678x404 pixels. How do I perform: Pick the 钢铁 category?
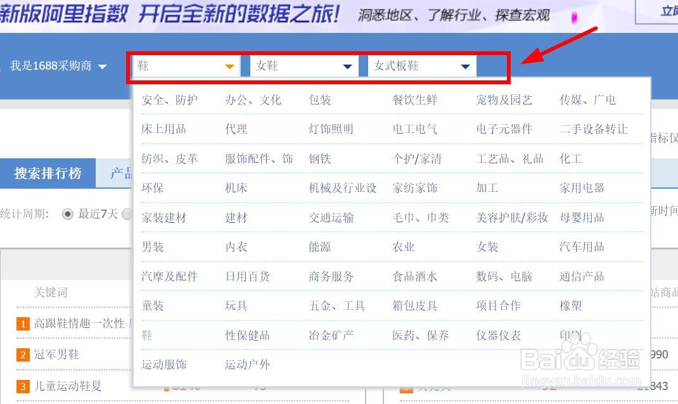320,159
